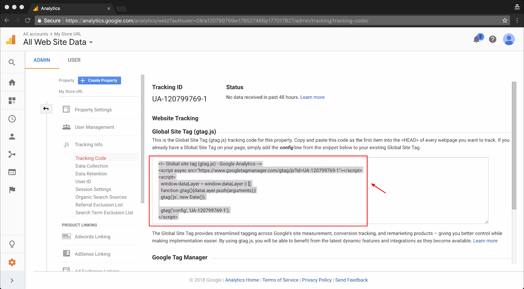
Task: Open Audience person icon in sidebar
Action: pos(12,137)
